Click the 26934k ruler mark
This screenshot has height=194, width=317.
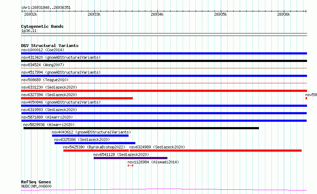pos(157,14)
